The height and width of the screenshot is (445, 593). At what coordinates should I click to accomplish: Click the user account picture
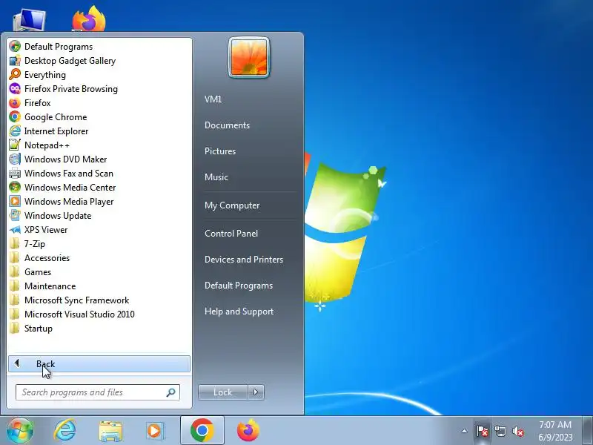coord(249,58)
